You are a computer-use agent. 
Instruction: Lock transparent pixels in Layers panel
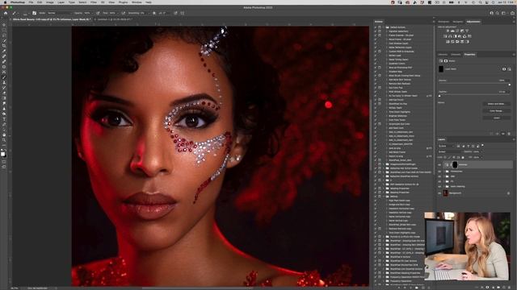click(445, 157)
